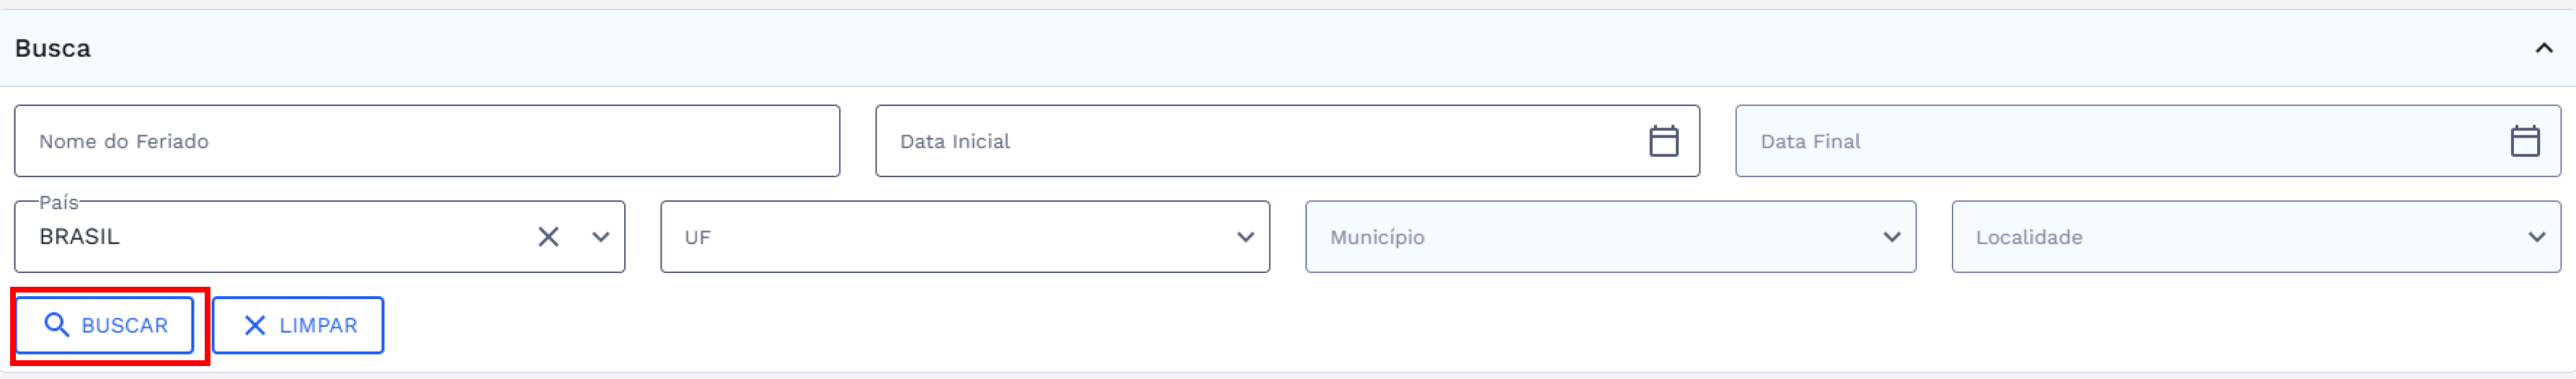Expand the Localidade dropdown arrow
This screenshot has height=379, width=2576.
pyautogui.click(x=2536, y=237)
